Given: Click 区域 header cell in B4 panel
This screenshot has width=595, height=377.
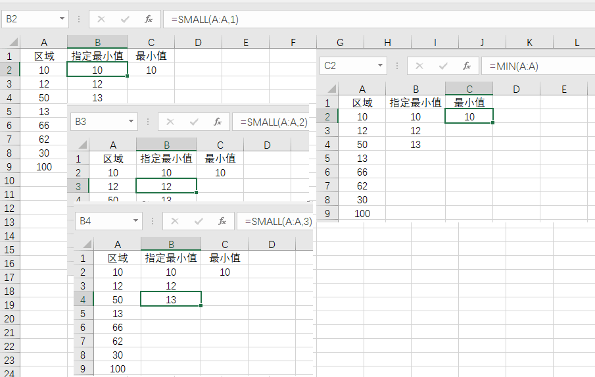Looking at the screenshot, I should [x=118, y=258].
